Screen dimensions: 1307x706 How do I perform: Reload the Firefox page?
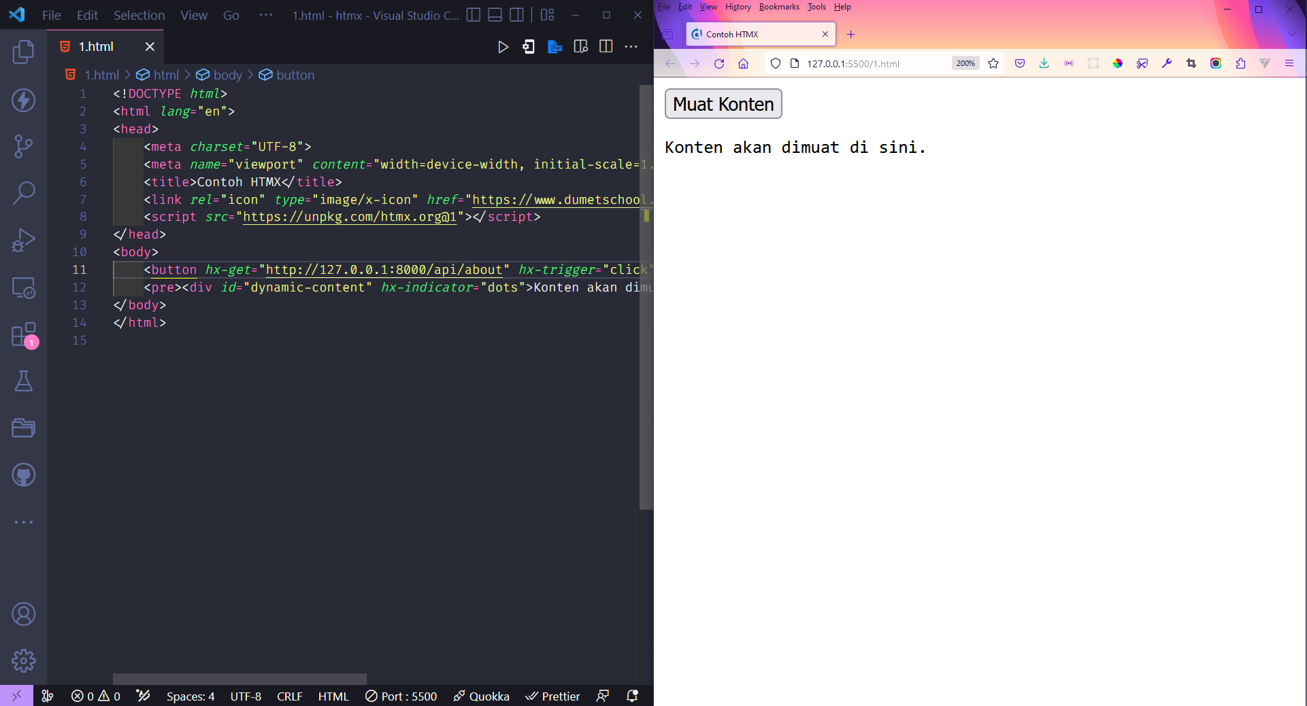[719, 63]
